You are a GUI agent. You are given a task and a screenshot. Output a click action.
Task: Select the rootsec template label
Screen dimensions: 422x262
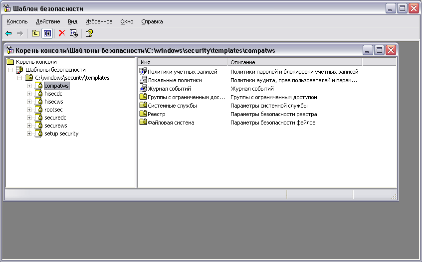(53, 110)
